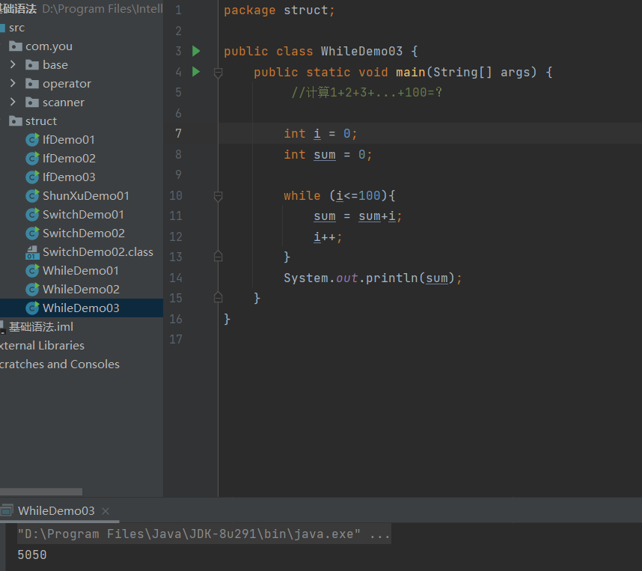Select the struct package label
Screen dimensions: 642x571
41,121
